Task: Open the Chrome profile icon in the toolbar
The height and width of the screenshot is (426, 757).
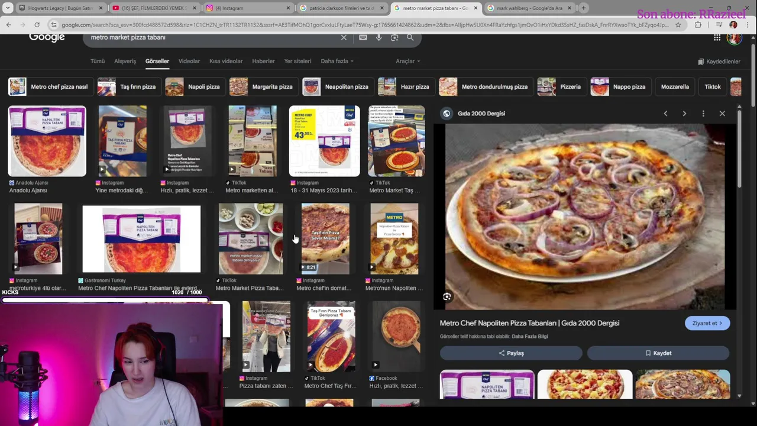Action: 733,25
